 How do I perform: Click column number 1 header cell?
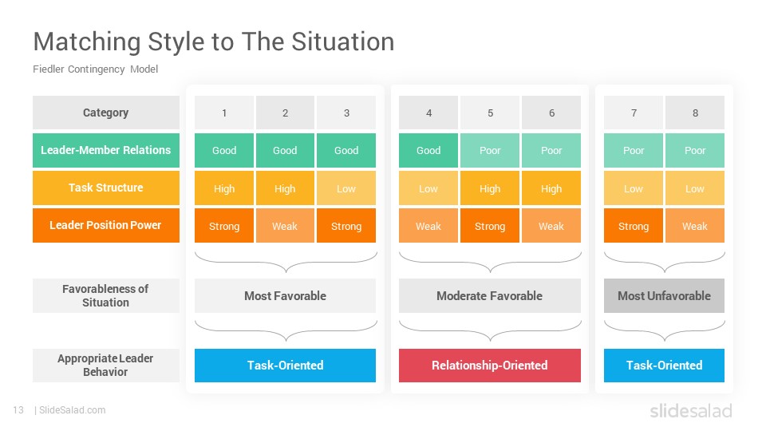click(224, 113)
